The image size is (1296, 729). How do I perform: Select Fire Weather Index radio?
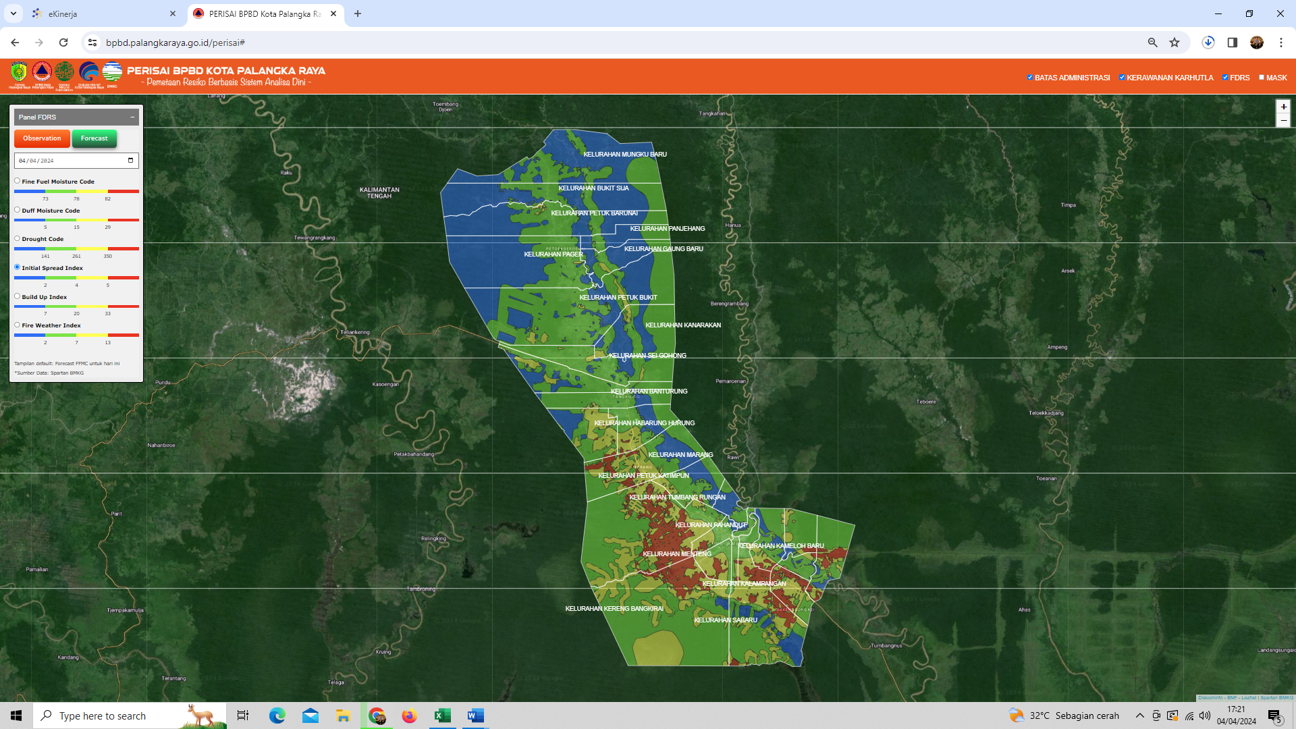click(18, 325)
